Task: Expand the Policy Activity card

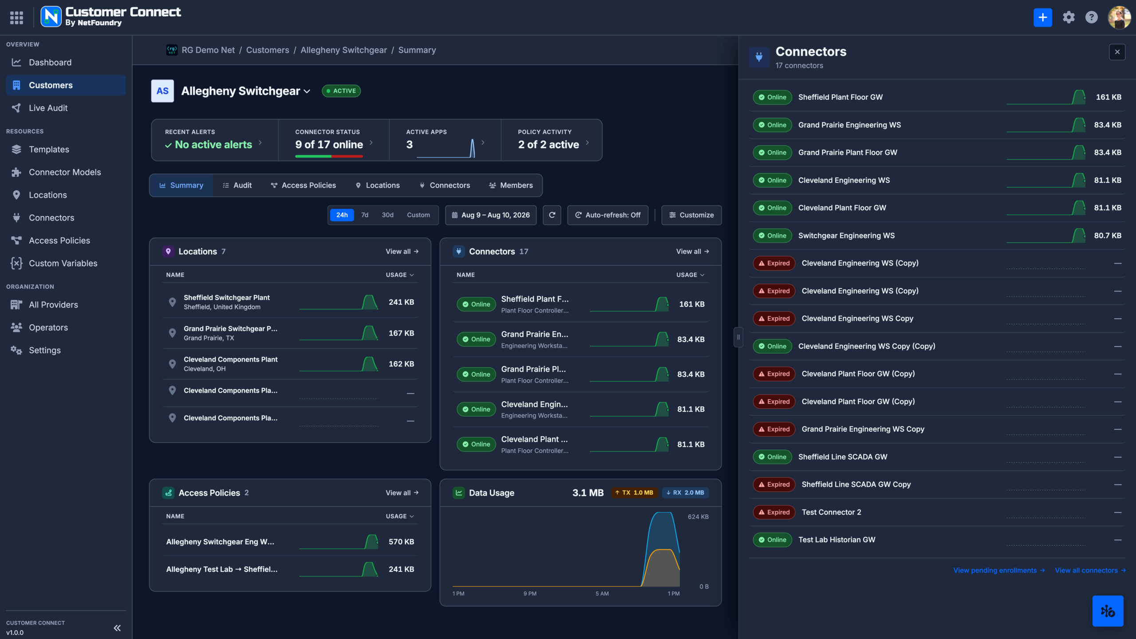Action: click(552, 140)
